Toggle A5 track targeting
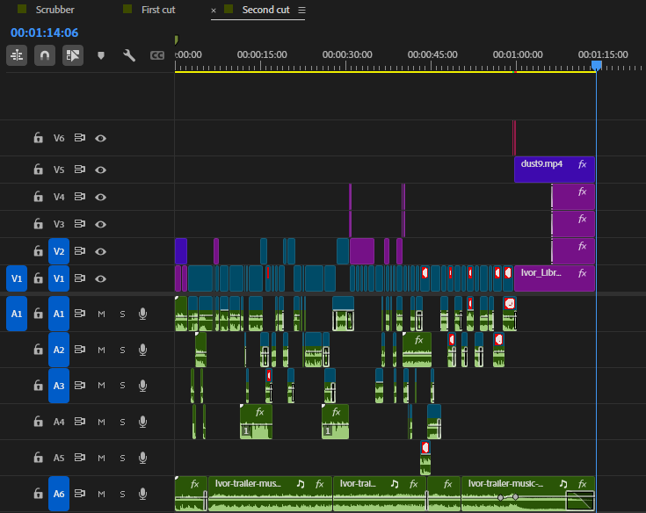This screenshot has height=513, width=646. [59, 458]
